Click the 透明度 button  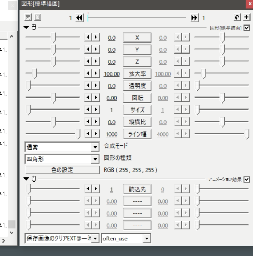[x=137, y=86]
